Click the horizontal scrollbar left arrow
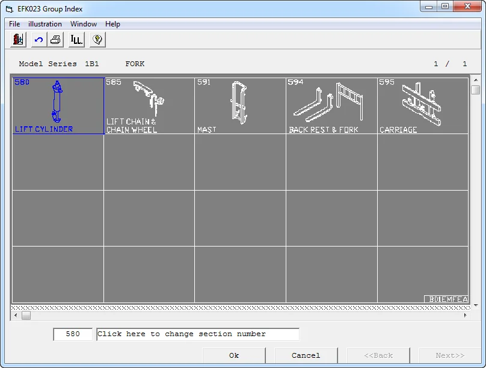This screenshot has height=368, width=486. pyautogui.click(x=15, y=315)
